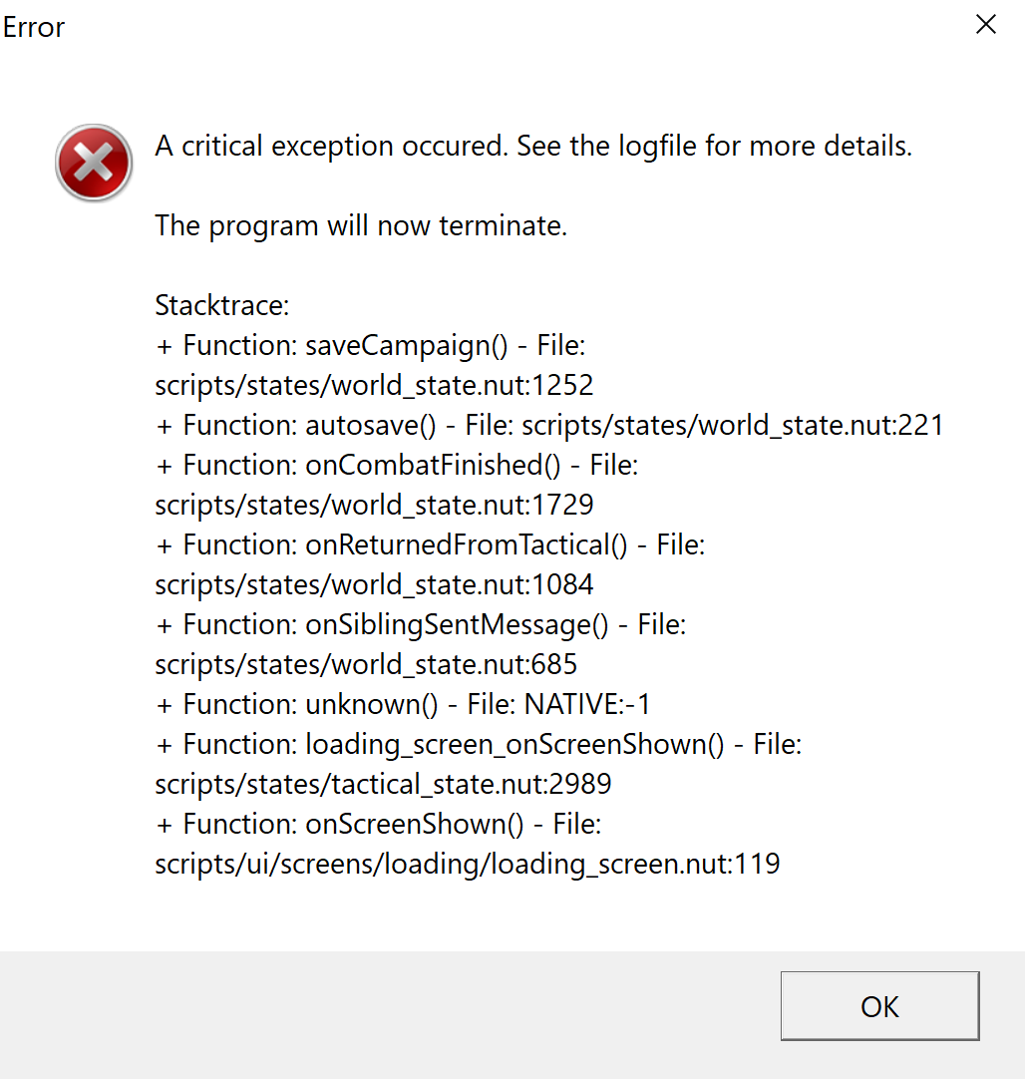1025x1079 pixels.
Task: Click the Stacktrace heading line
Action: [x=221, y=306]
